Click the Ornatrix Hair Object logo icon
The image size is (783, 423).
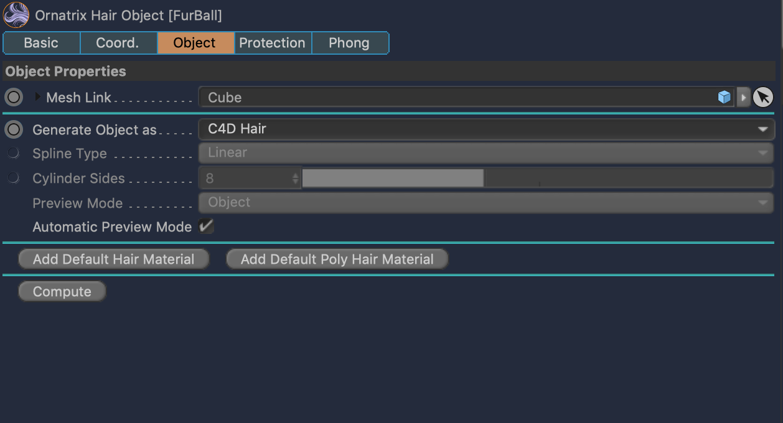click(x=17, y=15)
